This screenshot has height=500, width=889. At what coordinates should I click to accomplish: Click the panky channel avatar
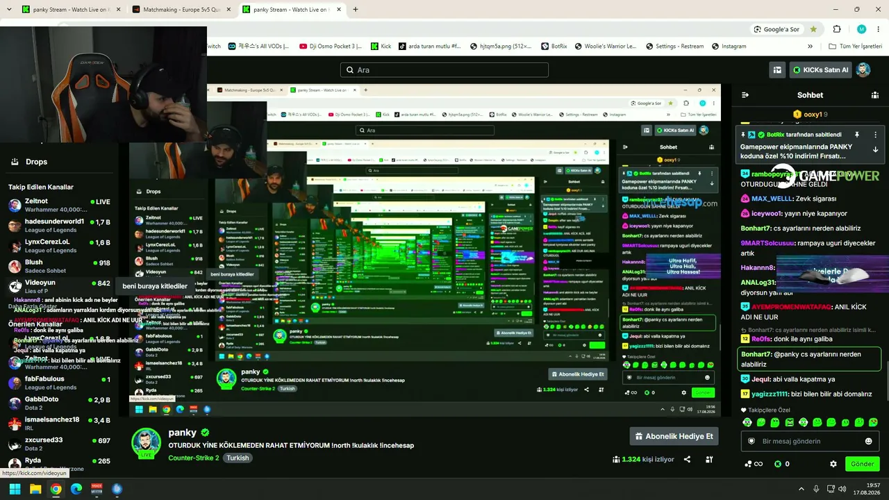(x=147, y=442)
